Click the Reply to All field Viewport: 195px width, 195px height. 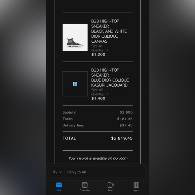coord(105,172)
